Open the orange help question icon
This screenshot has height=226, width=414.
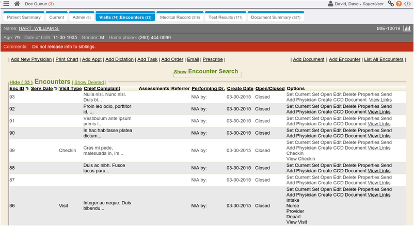399,4
